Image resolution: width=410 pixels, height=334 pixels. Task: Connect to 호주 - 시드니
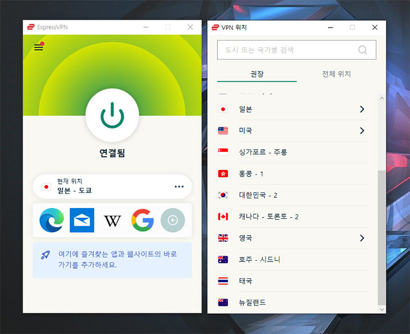coord(293,259)
